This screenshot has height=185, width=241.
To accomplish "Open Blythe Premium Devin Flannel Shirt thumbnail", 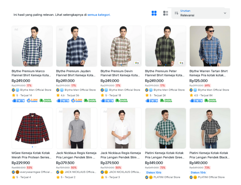I will point(121,46).
